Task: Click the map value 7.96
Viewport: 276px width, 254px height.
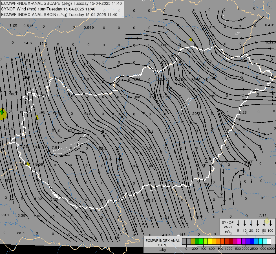Action: (24, 147)
